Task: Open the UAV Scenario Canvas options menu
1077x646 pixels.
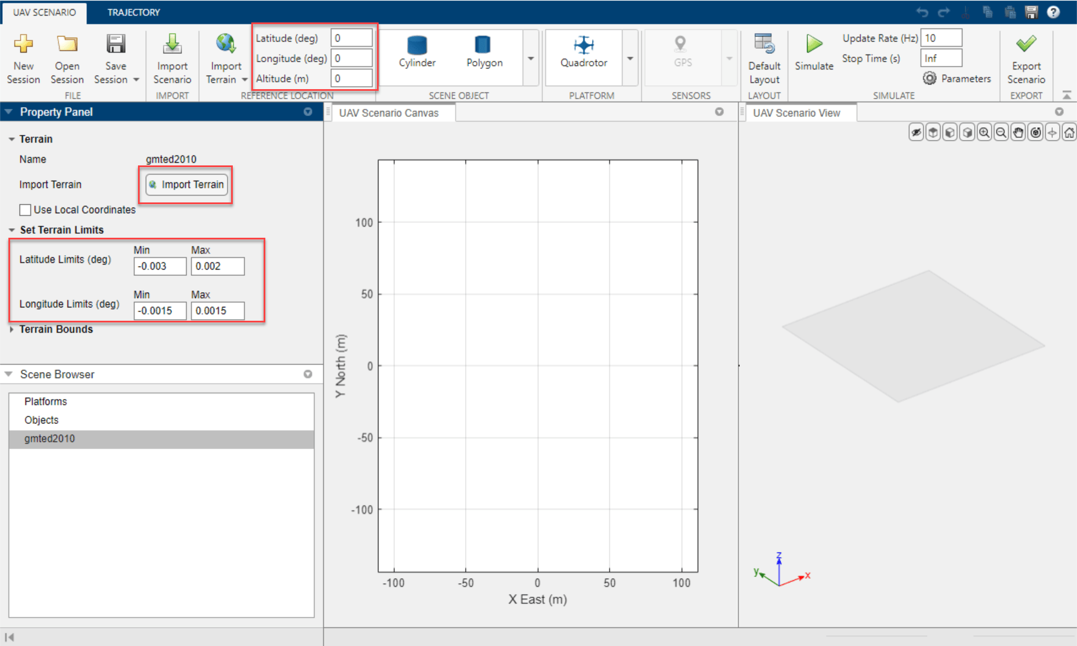Action: pyautogui.click(x=719, y=112)
